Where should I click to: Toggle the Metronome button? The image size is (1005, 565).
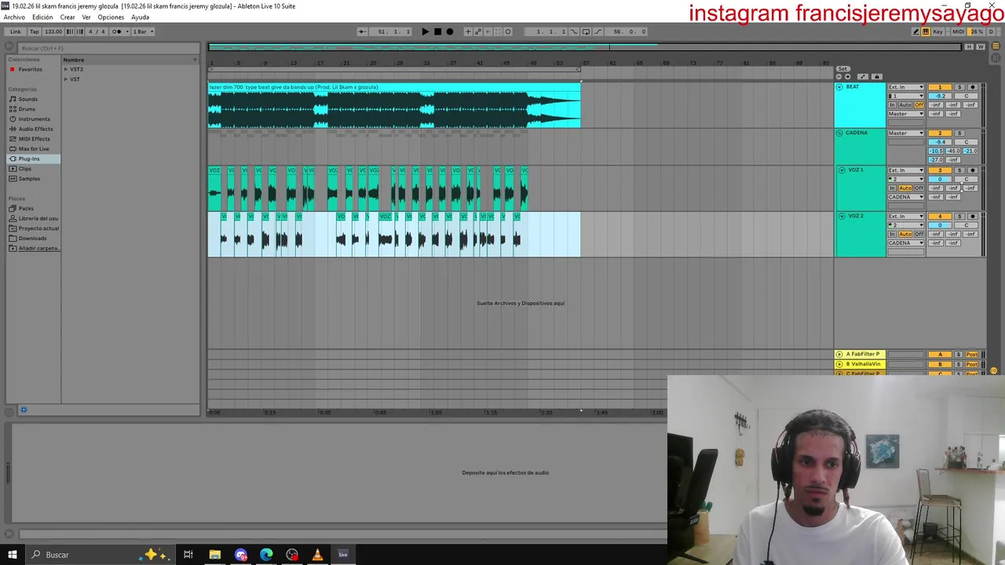pos(119,31)
